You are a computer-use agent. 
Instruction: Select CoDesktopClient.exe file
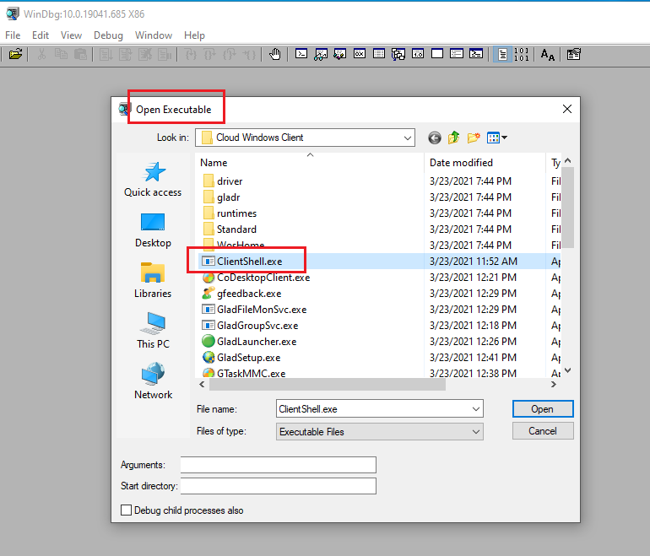click(x=263, y=278)
